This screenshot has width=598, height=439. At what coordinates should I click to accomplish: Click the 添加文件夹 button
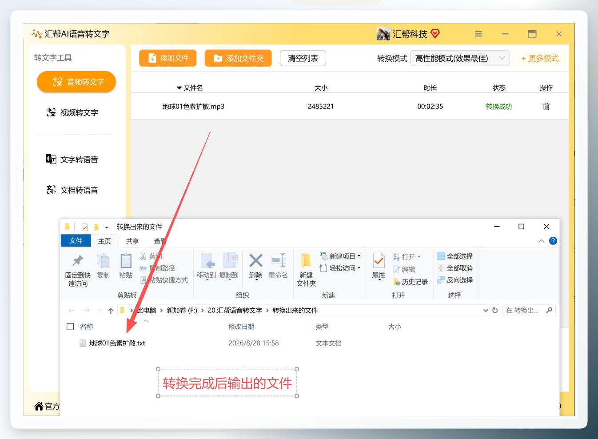[238, 58]
